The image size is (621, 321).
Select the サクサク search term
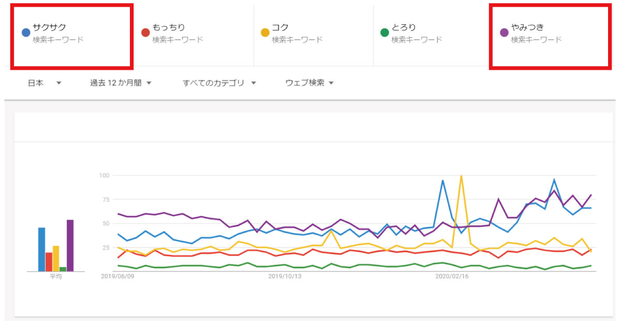point(50,27)
